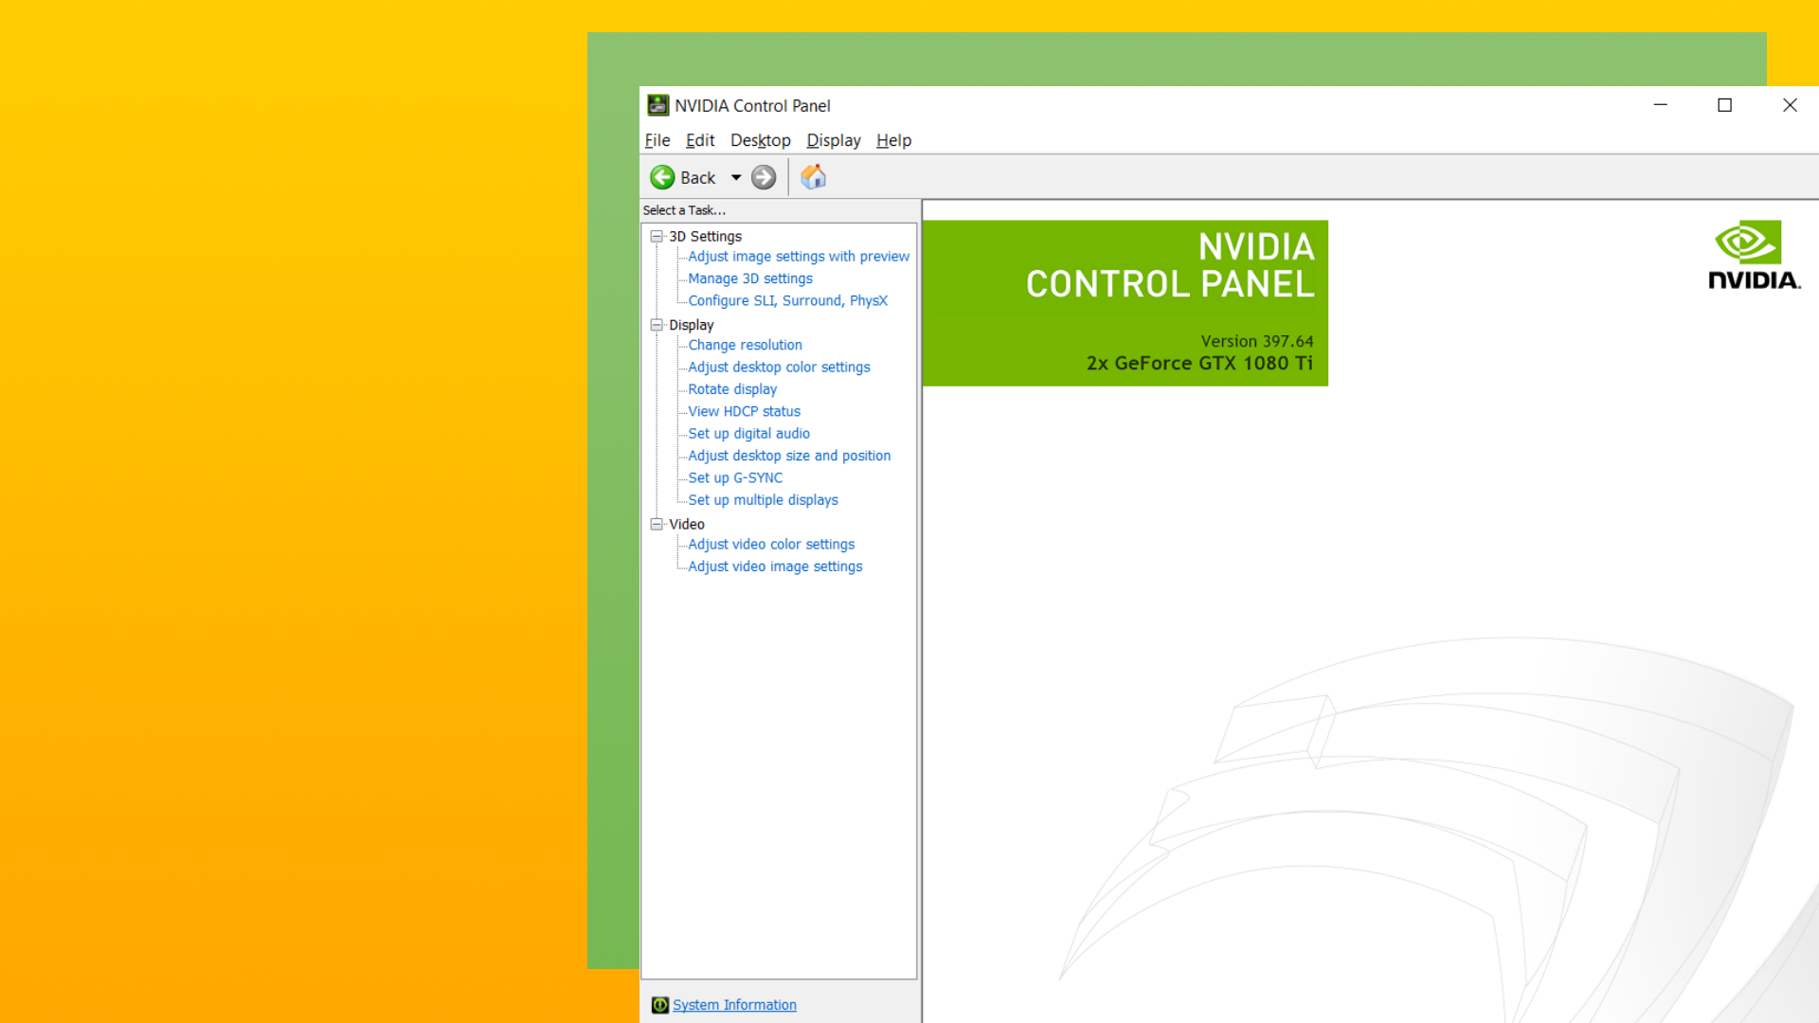Open Set up digital audio
Viewport: 1819px width, 1023px height.
pos(748,434)
